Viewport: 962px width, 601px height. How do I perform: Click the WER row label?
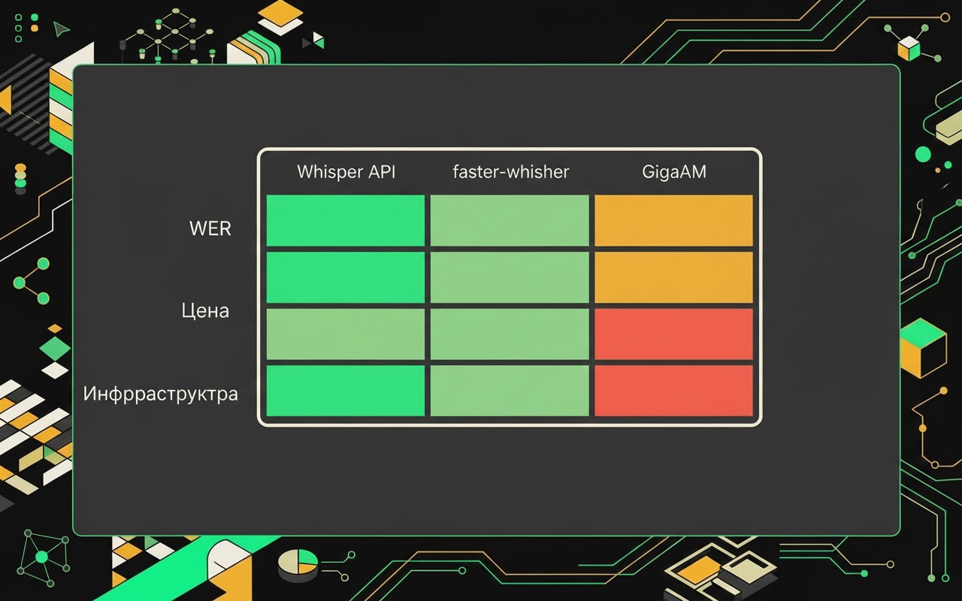click(x=210, y=229)
